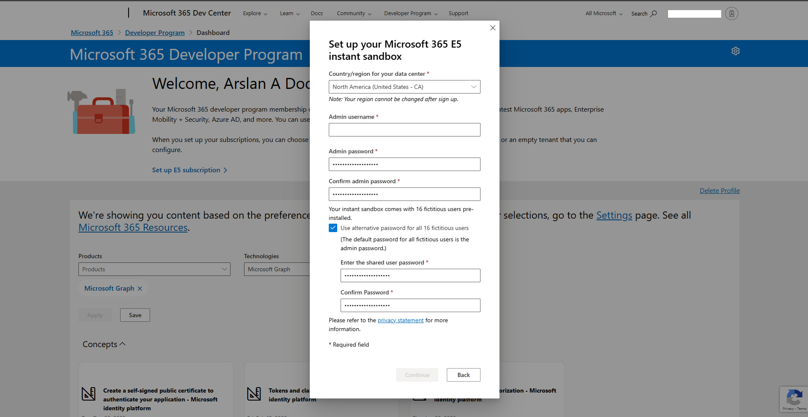Click the Search magnifier icon

pos(653,13)
